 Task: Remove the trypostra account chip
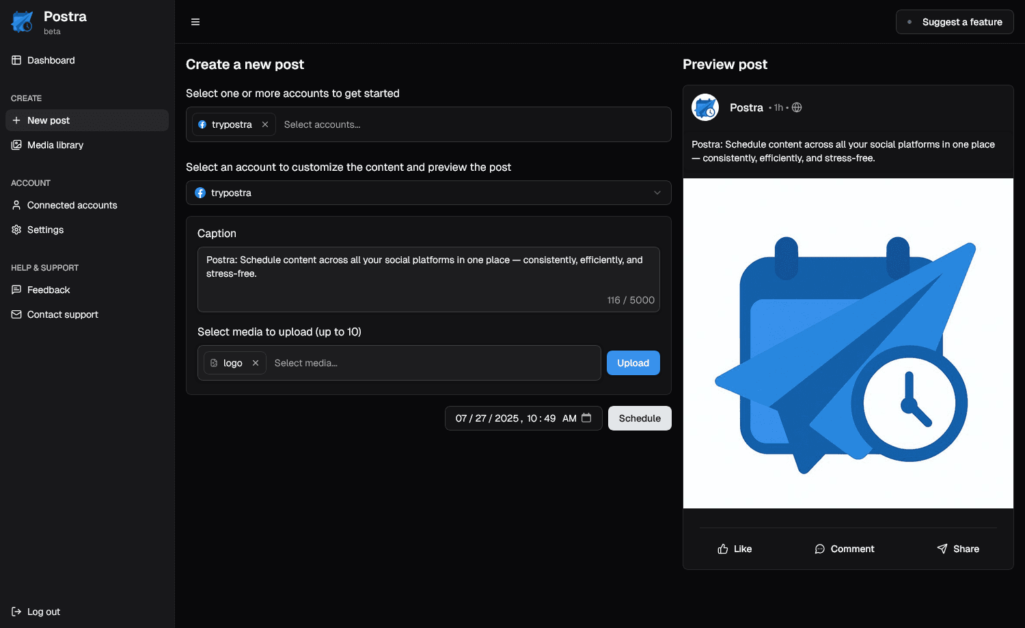(265, 124)
